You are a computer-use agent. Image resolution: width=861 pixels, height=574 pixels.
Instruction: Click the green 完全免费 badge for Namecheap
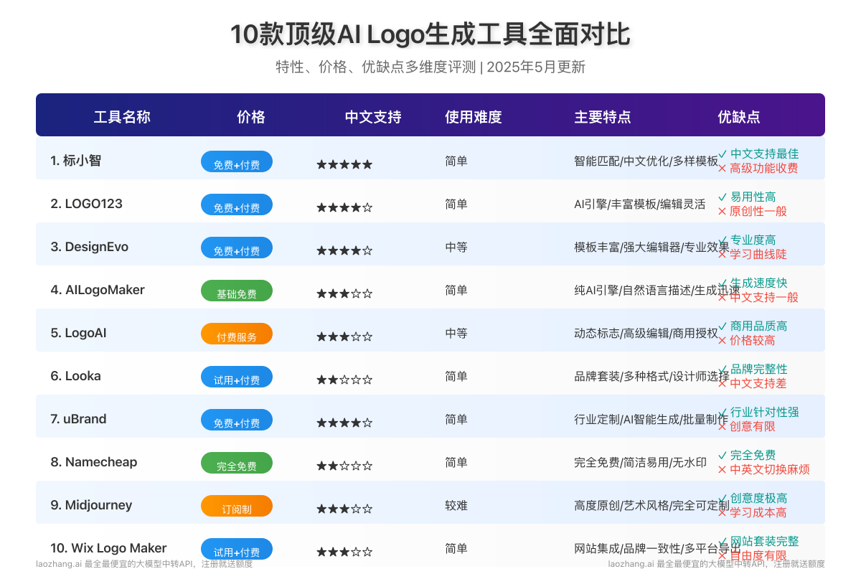pyautogui.click(x=237, y=463)
